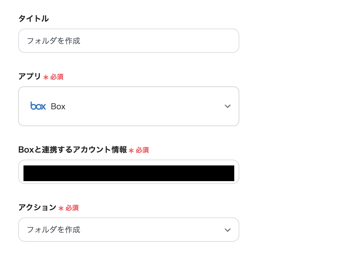Click the 必須 tag next to アクション
This screenshot has height=267, width=363.
click(72, 208)
